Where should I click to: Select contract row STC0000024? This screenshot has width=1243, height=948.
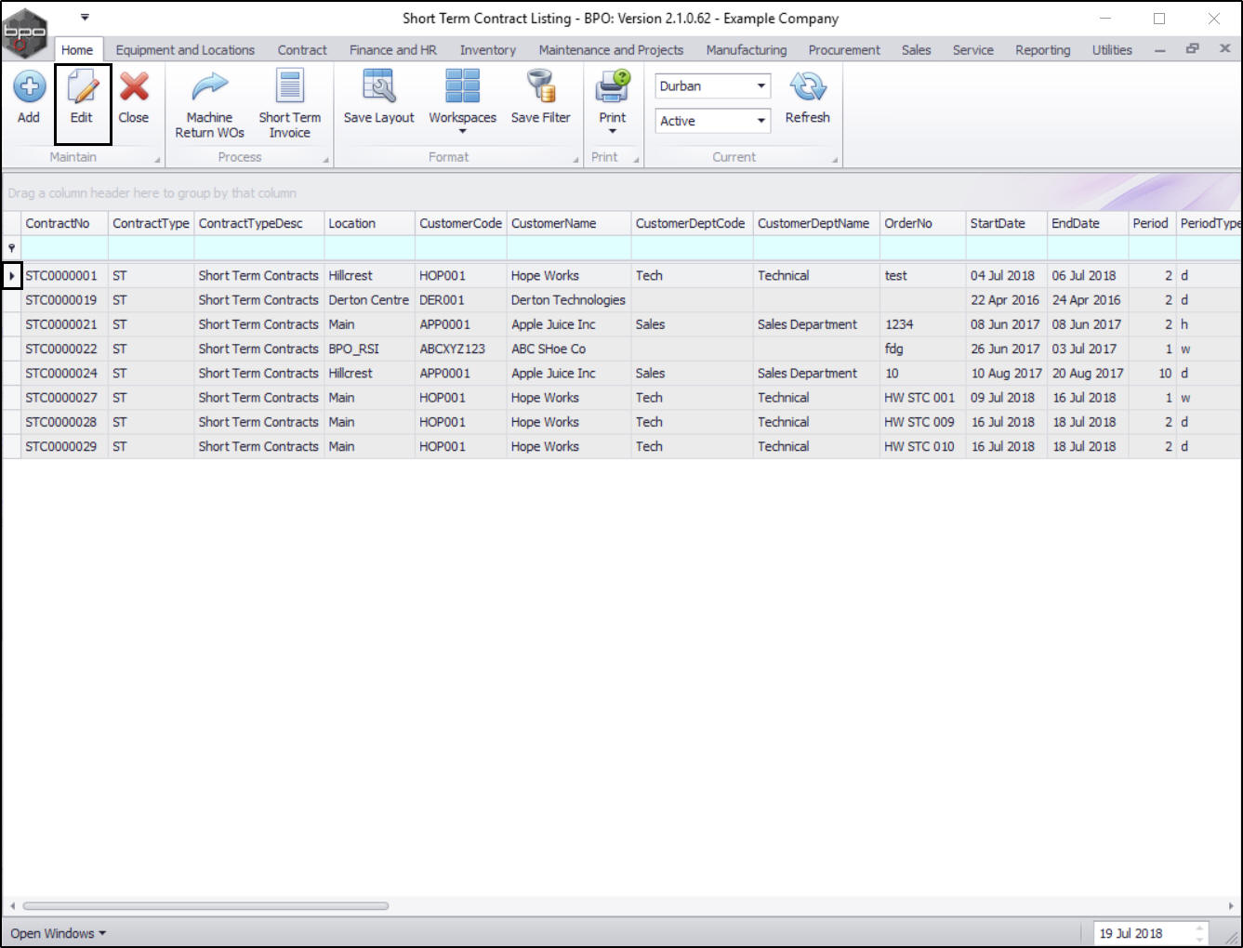(621, 373)
